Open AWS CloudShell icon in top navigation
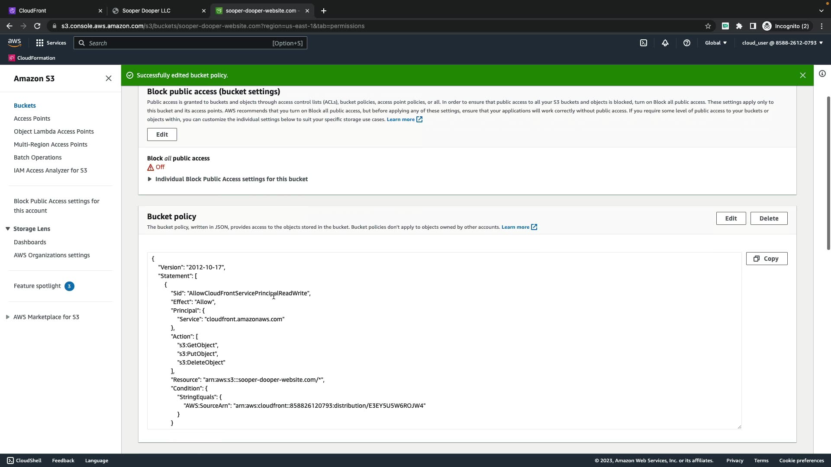 coord(644,43)
